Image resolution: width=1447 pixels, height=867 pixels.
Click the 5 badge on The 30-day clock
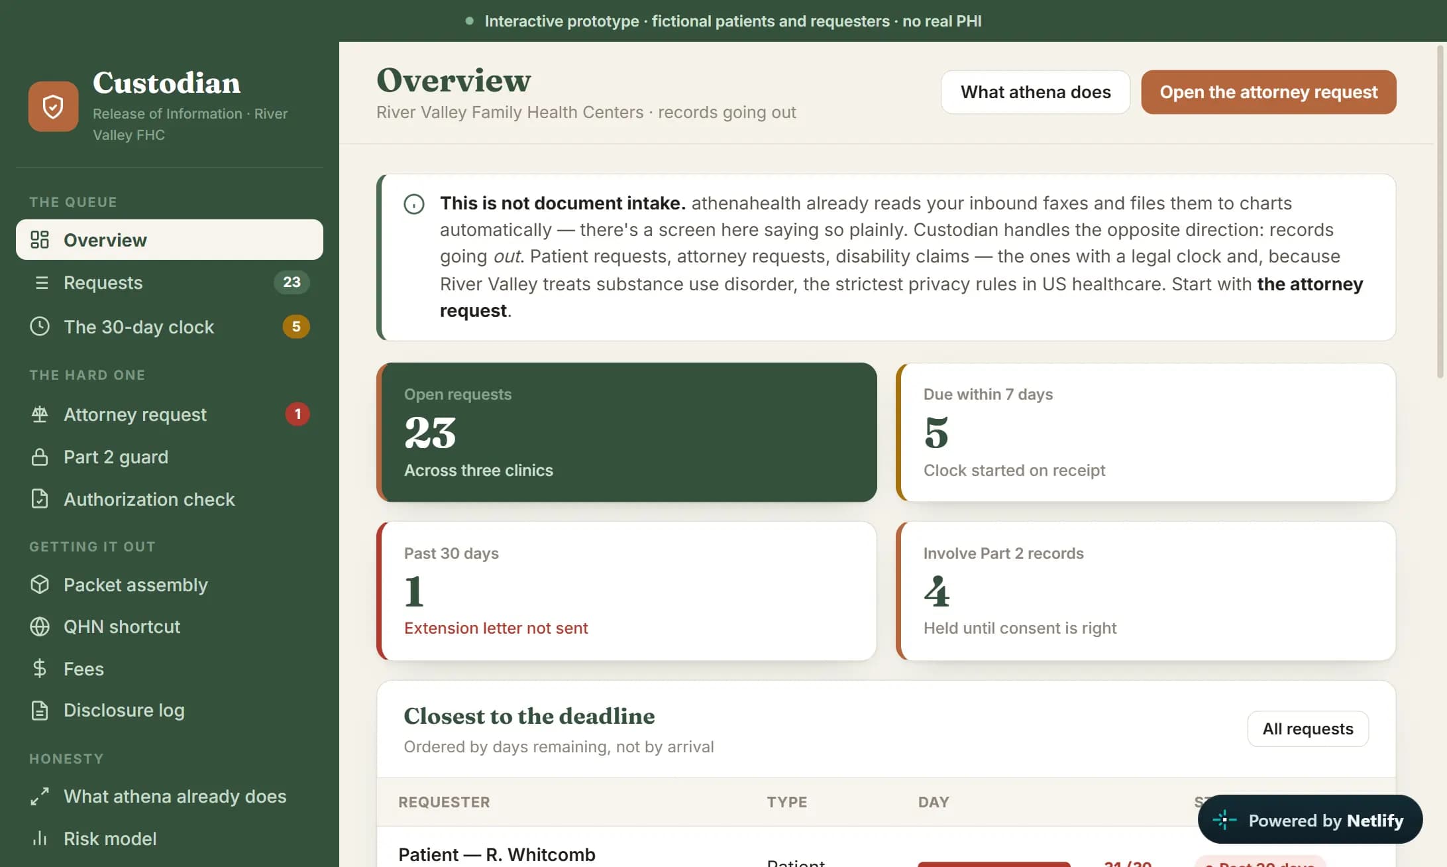tap(296, 326)
